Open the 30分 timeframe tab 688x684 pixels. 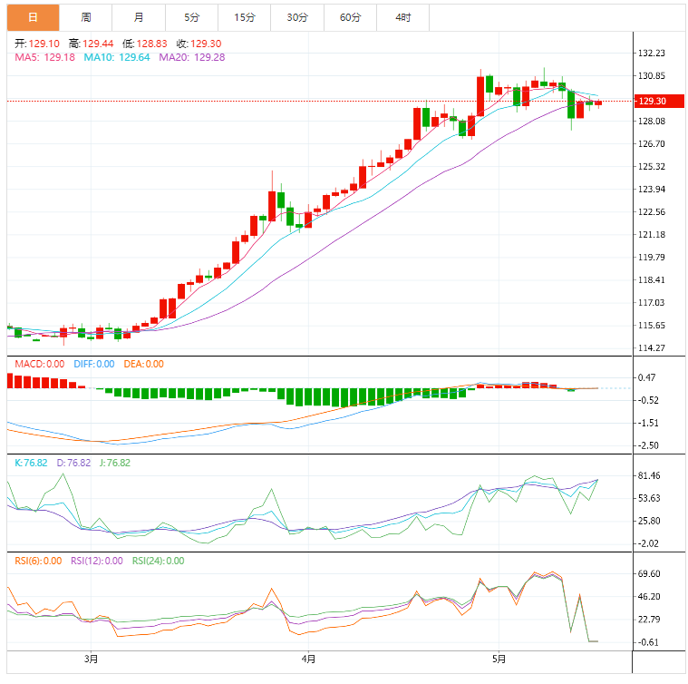[x=297, y=17]
